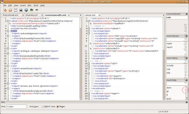Close the ruleset.xsd tab
Image resolution: width=189 pixels, height=114 pixels.
[x=99, y=15]
